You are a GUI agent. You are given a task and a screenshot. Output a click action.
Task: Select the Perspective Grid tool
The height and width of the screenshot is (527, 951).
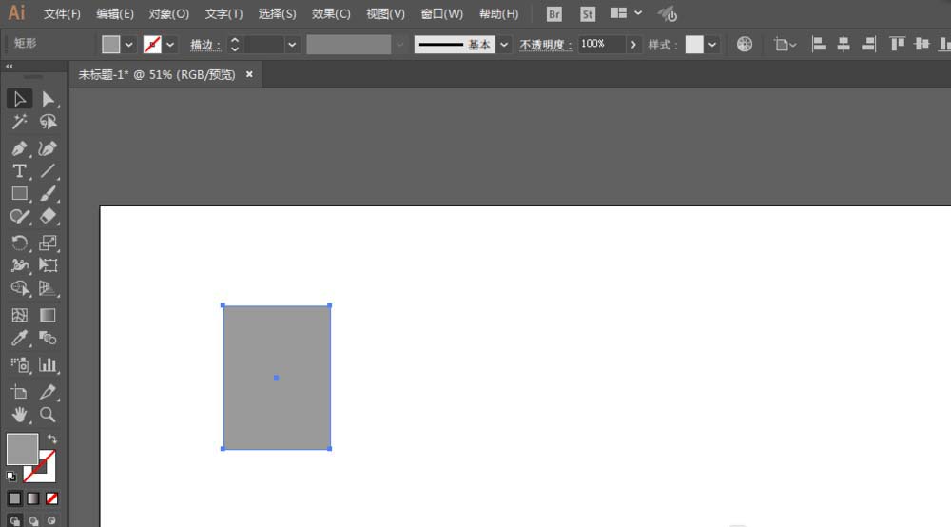pos(48,288)
